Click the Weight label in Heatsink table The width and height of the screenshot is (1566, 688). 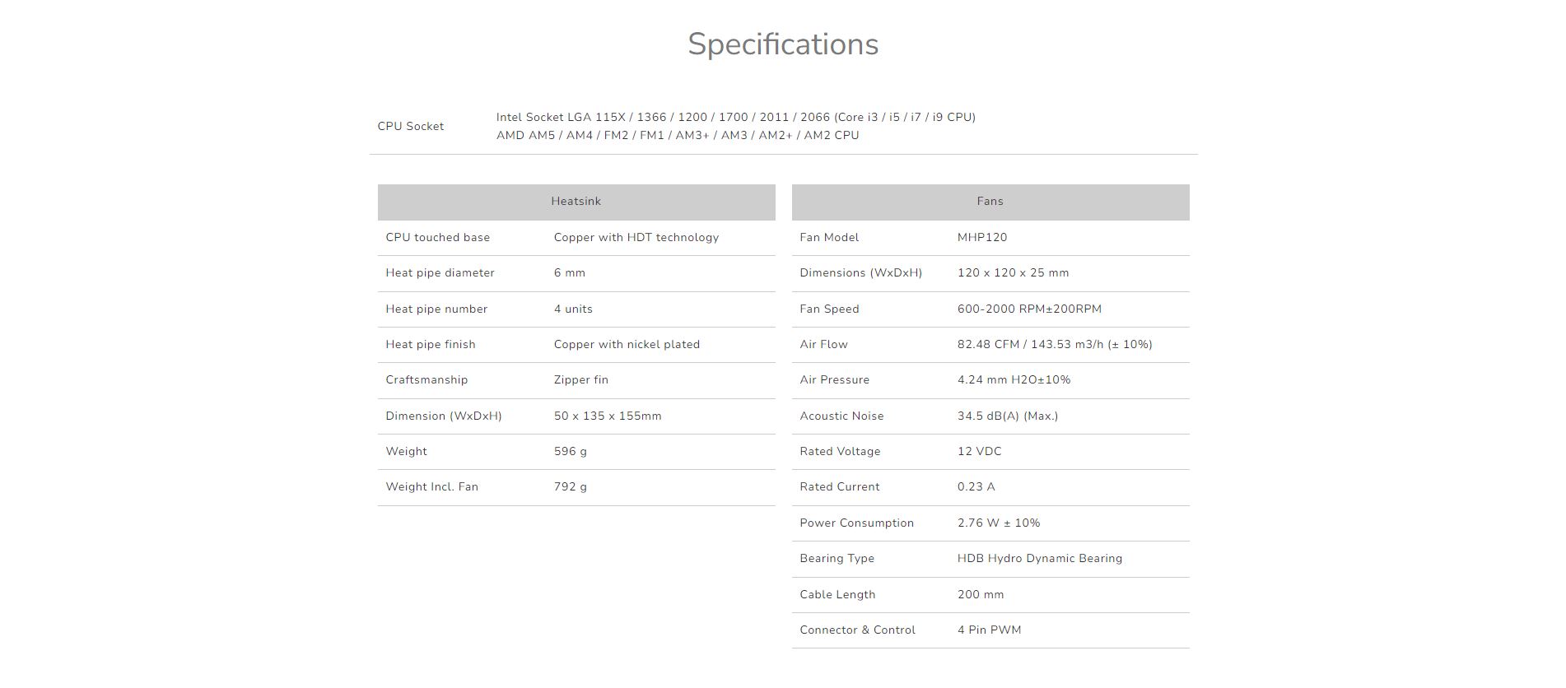406,452
